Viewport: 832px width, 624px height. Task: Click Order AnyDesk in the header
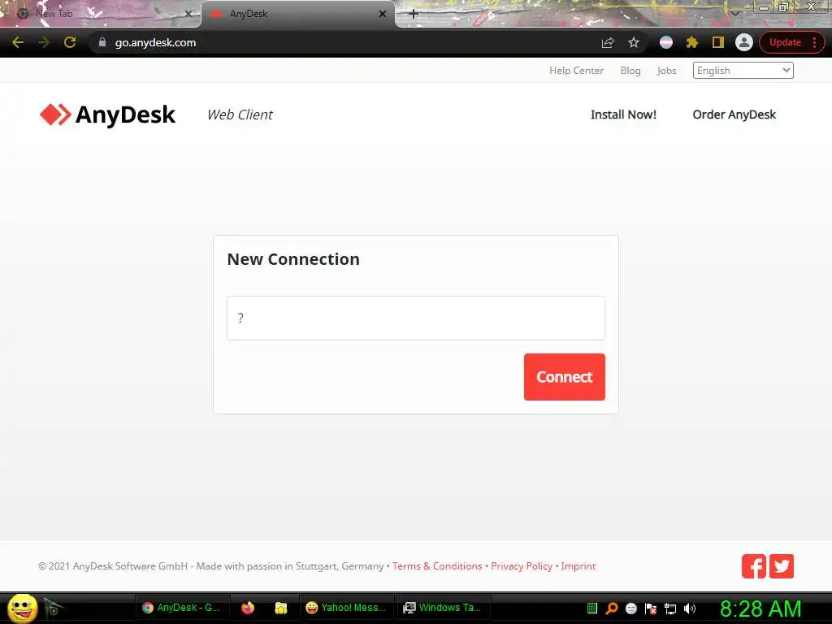click(734, 115)
